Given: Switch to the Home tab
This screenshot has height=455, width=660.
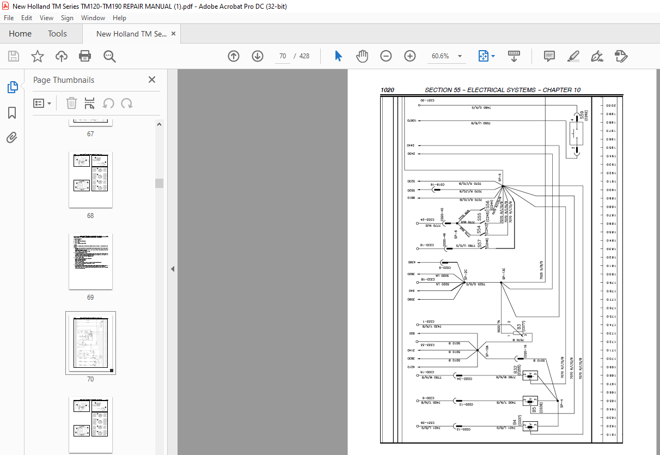Looking at the screenshot, I should pos(20,34).
